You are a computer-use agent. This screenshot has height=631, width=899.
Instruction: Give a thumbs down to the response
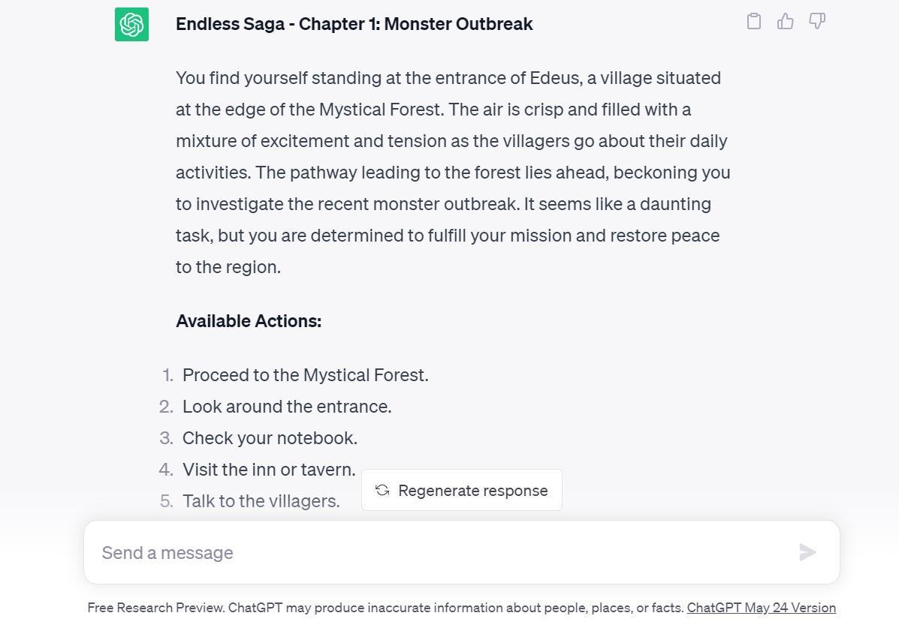pos(816,21)
